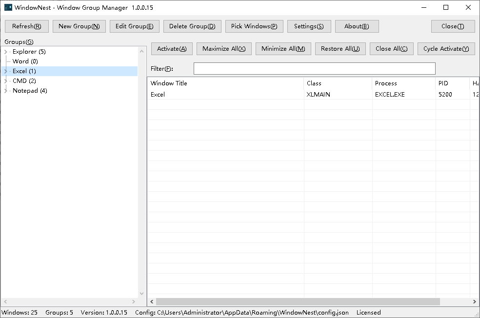Select the Word (0) group
480x318 pixels.
(25, 61)
